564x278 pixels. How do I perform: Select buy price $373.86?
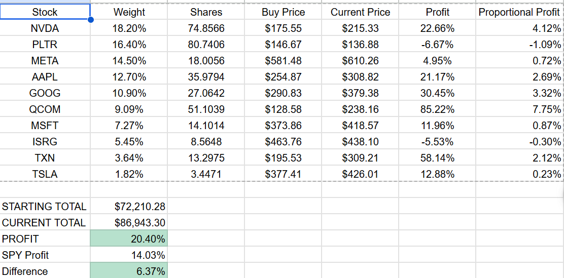(283, 126)
